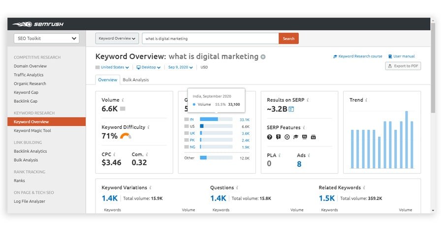The image size is (443, 235).
Task: Click the Trend info icon
Action: 366,100
